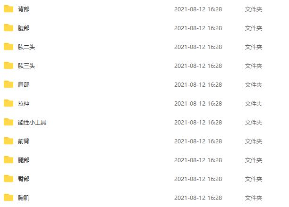289x207 pixels.
Task: Select the 肩部 folder icon
Action: point(8,84)
